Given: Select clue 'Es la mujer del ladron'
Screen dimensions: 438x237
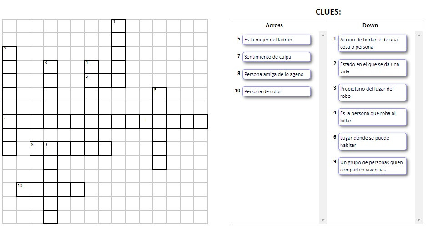Looking at the screenshot, I should pos(276,40).
